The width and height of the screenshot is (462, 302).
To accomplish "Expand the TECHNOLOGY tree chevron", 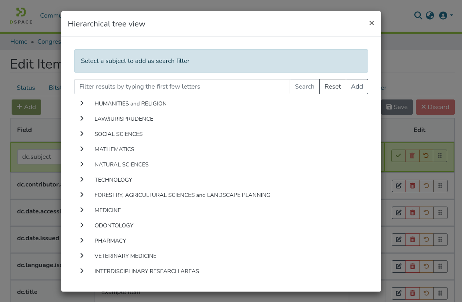I will click(82, 180).
